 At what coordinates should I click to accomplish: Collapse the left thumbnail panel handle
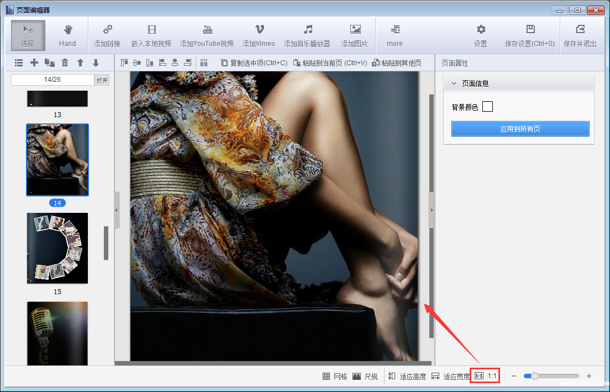click(x=117, y=210)
